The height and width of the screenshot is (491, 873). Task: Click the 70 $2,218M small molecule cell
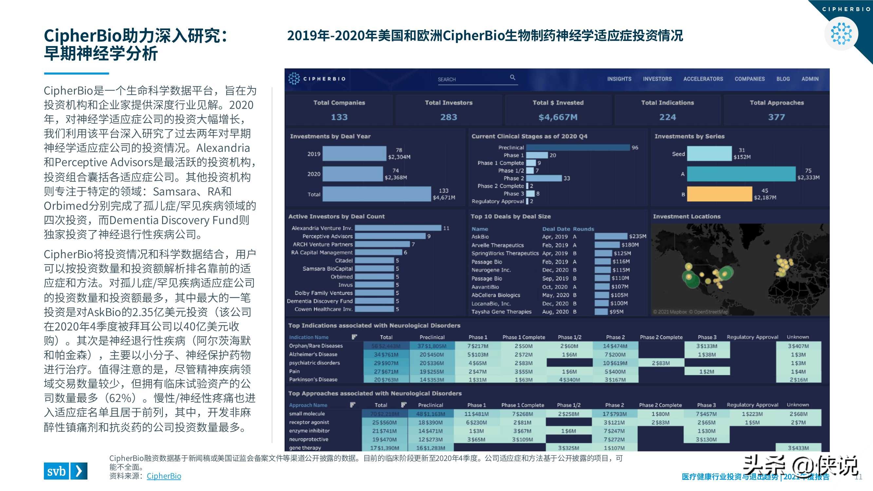click(x=384, y=414)
